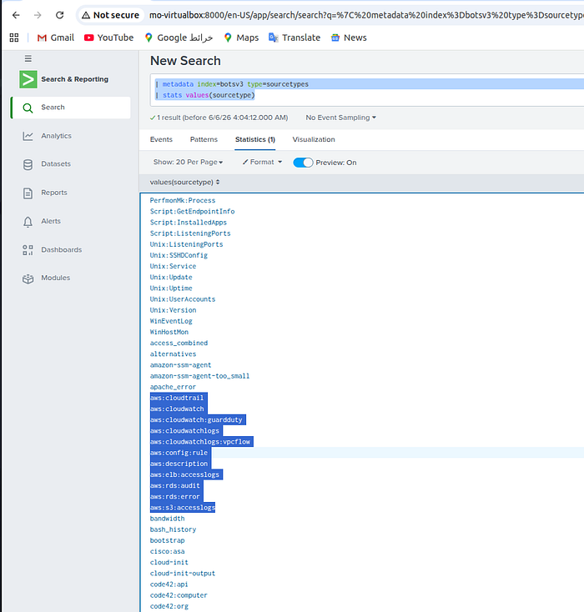Switch to the Statistics (1) tab
Screen dimensions: 584x612
(255, 139)
